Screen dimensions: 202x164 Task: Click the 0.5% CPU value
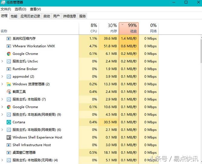[x=93, y=153]
